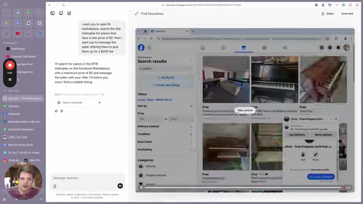Switch to the Facebook sidebar tab

click(14, 114)
